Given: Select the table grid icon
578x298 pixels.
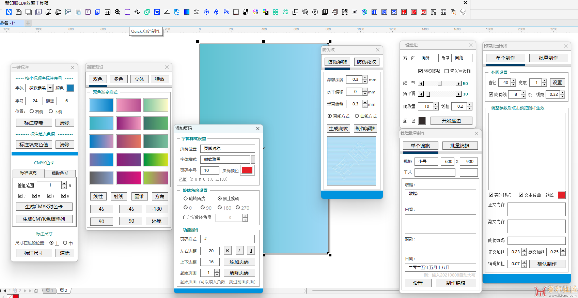Looking at the screenshot, I should (x=108, y=12).
